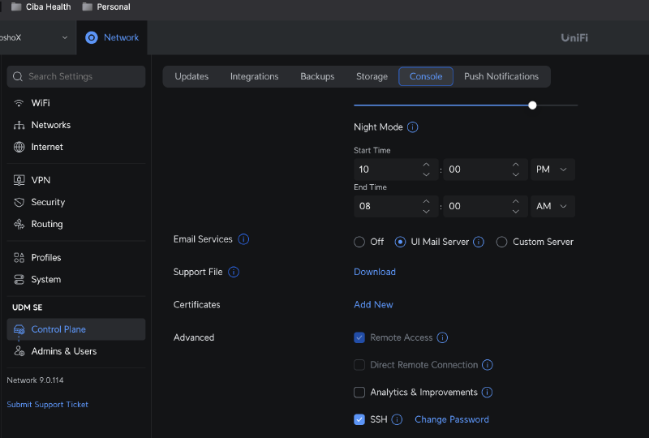Decrease End Time hour with down arrow
Screen dimensions: 649x438
(426, 212)
